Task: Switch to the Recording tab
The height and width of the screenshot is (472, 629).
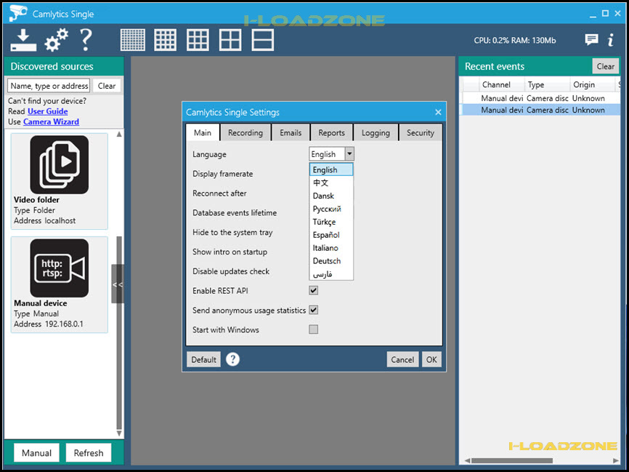Action: [x=245, y=132]
